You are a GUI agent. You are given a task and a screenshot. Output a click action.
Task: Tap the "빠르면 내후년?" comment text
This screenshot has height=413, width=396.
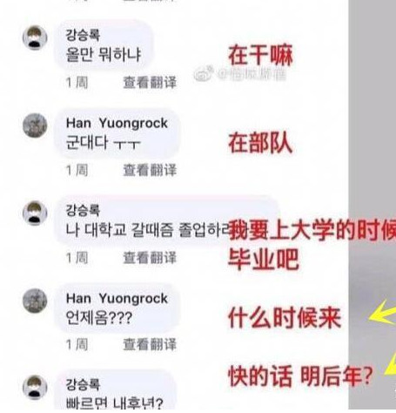pos(114,403)
